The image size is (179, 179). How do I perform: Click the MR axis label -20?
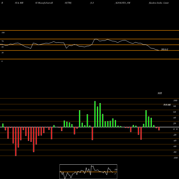[175, 135]
